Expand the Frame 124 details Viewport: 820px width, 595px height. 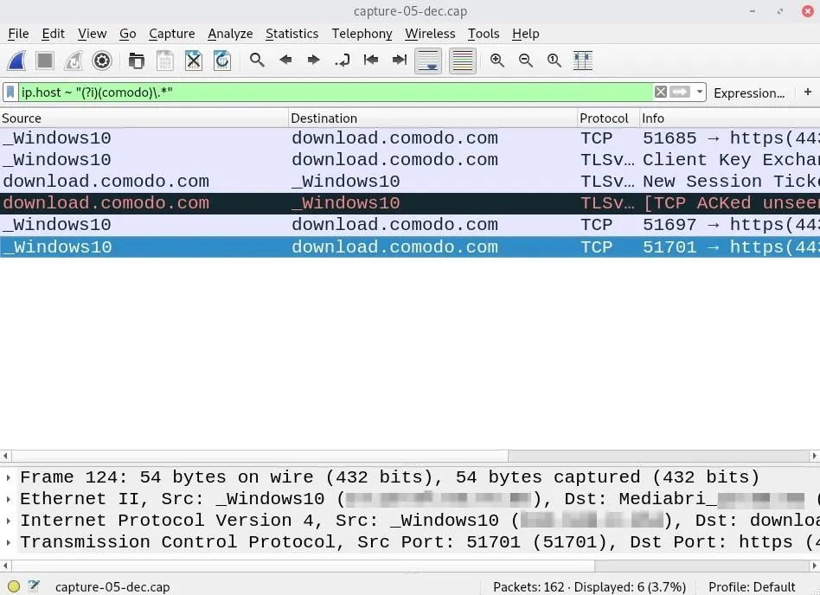[9, 477]
